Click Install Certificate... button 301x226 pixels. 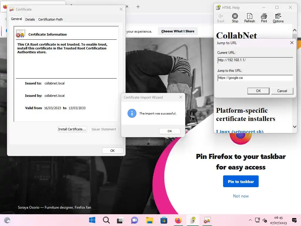pyautogui.click(x=72, y=129)
